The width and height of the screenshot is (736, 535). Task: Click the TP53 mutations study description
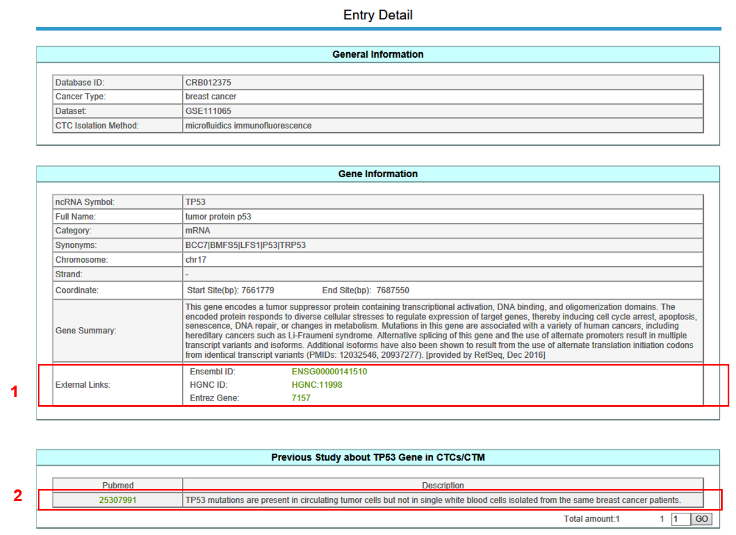point(432,500)
